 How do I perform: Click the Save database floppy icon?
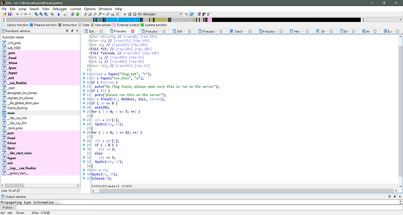click(x=10, y=14)
